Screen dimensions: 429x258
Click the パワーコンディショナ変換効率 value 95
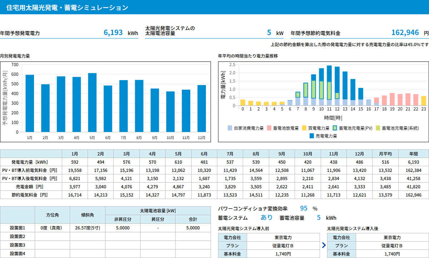(304, 209)
